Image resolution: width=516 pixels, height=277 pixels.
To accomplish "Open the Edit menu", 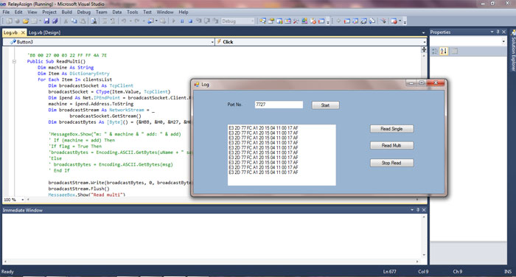I will click(x=18, y=13).
